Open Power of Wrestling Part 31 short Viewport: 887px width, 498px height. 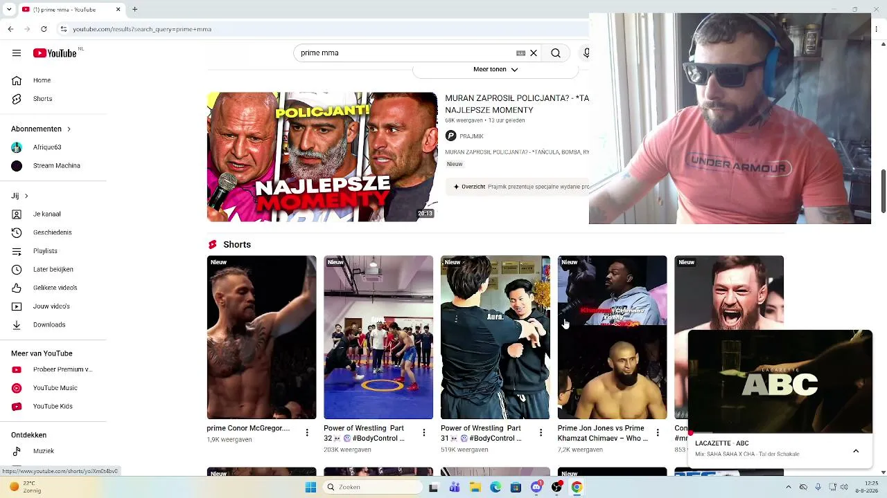[495, 338]
